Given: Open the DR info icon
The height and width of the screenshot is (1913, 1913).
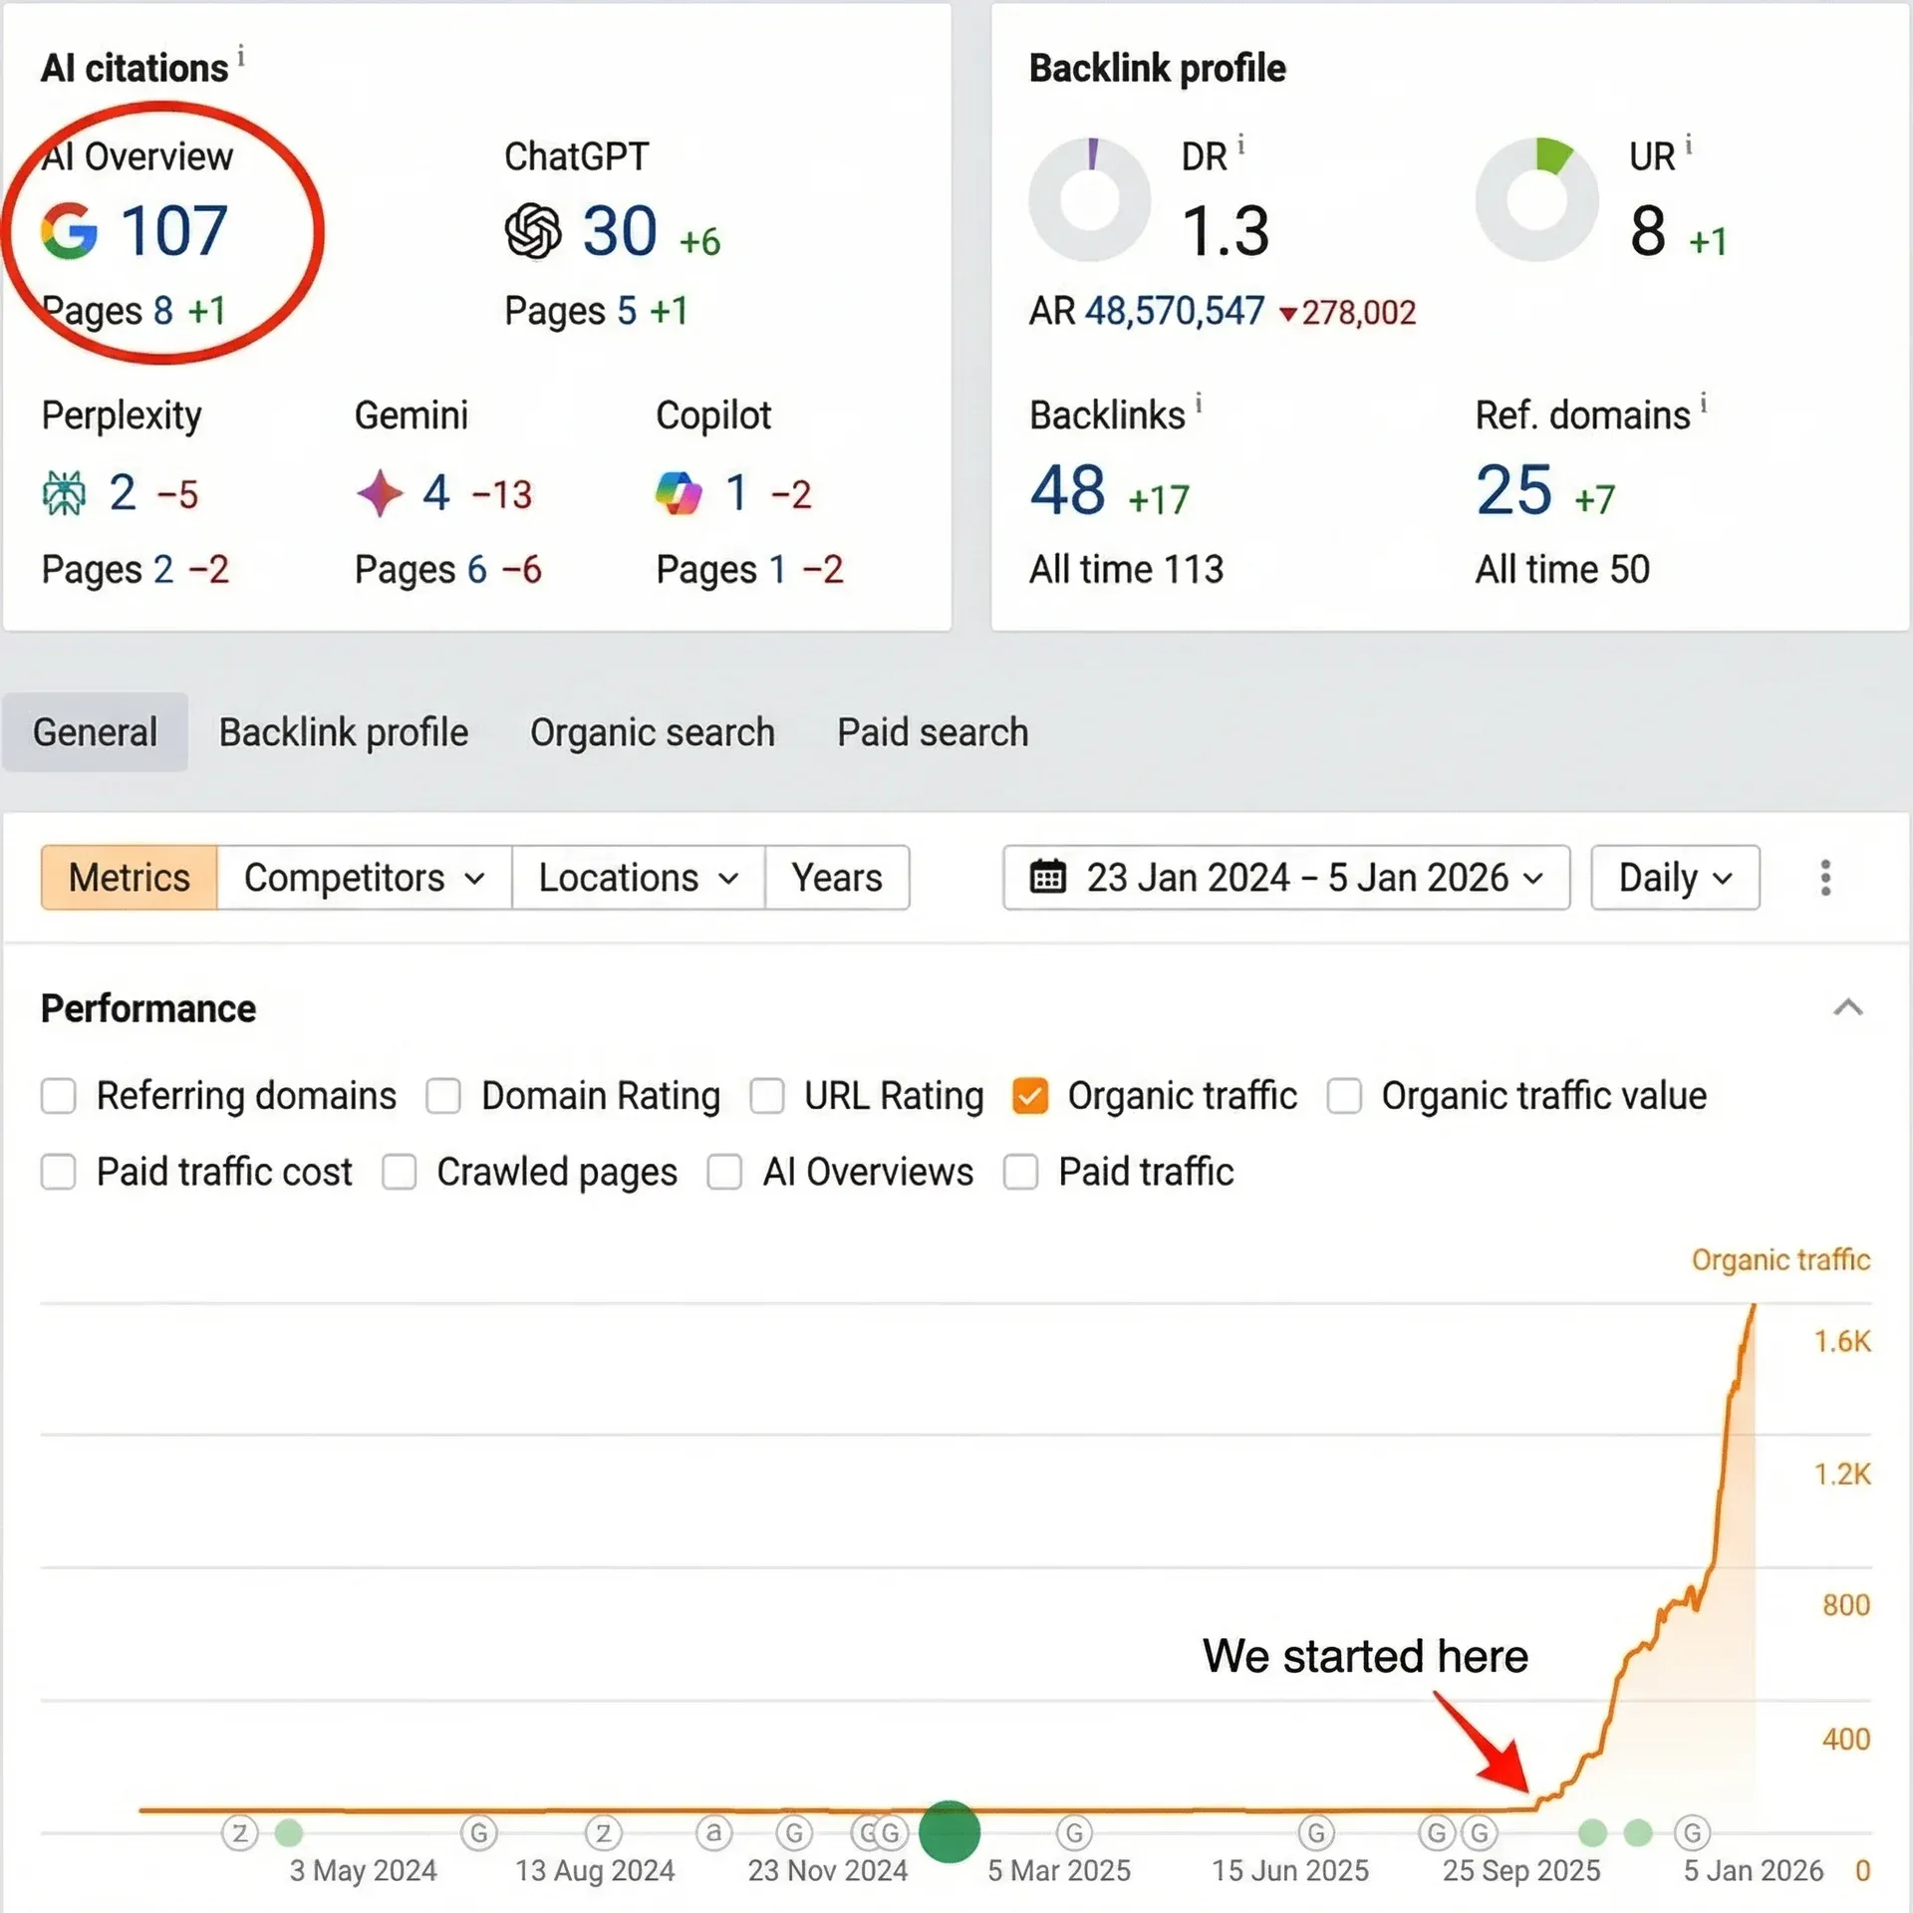Looking at the screenshot, I should point(1241,145).
